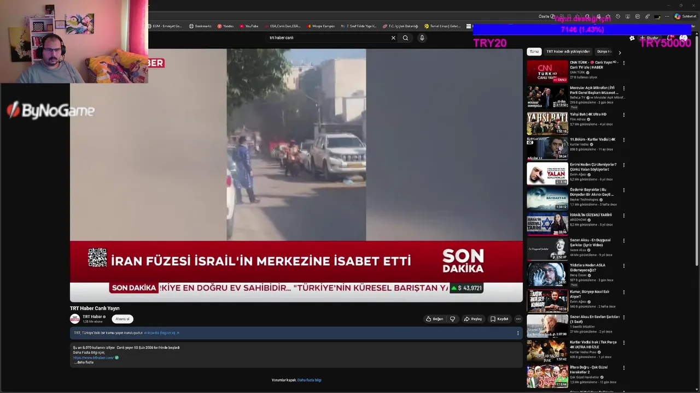Open the Wikipedia (İngilizce) link
Image resolution: width=700 pixels, height=393 pixels.
click(161, 333)
